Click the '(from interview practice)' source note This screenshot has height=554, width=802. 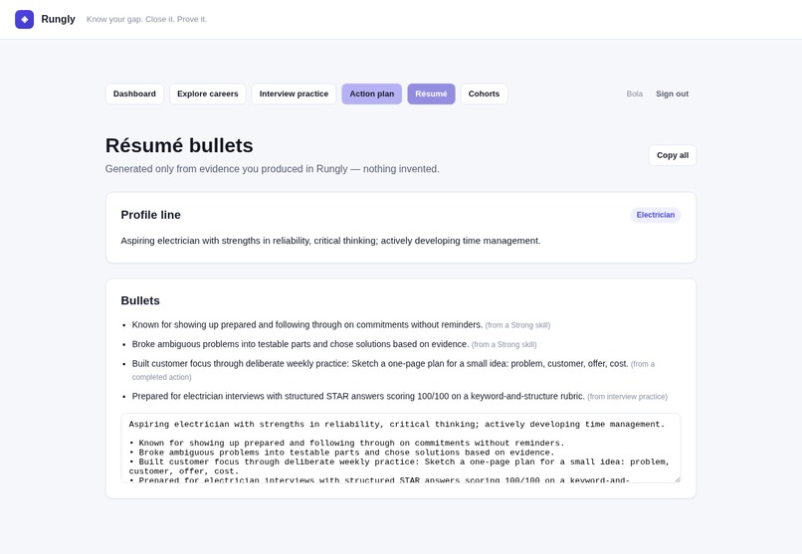pos(627,397)
